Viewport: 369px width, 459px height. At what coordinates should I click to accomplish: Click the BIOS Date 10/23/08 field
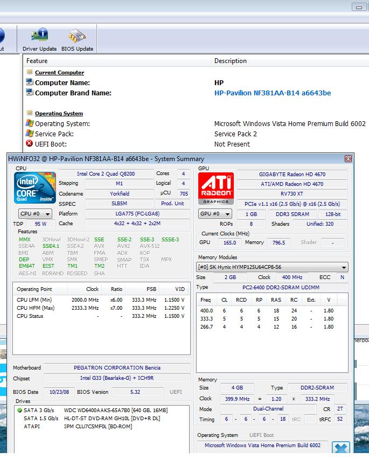[59, 392]
